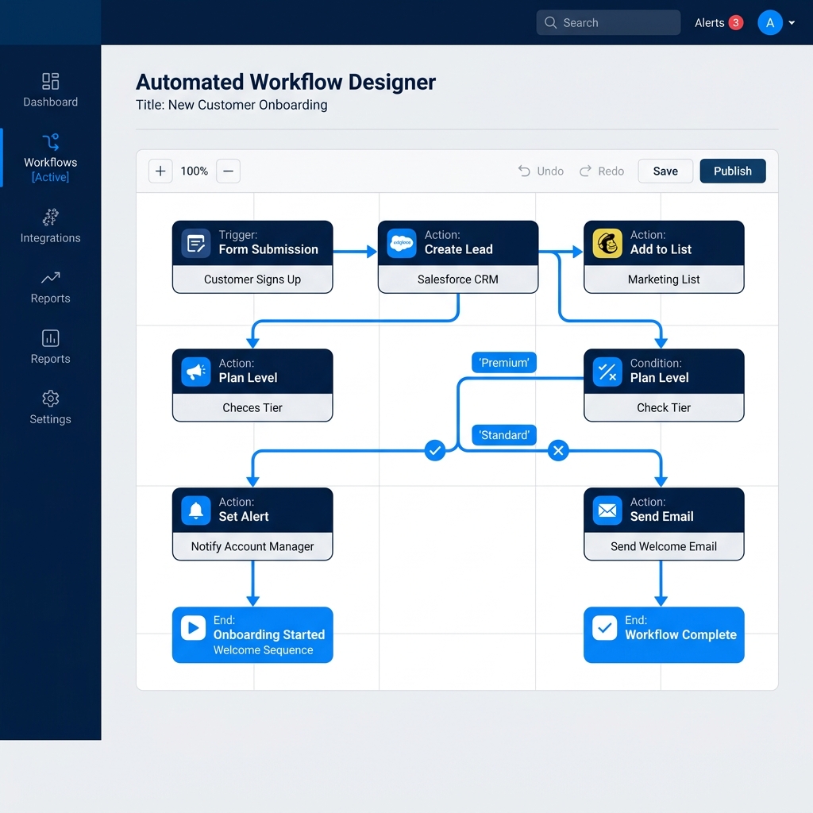Click the Search input field
This screenshot has width=813, height=813.
608,23
